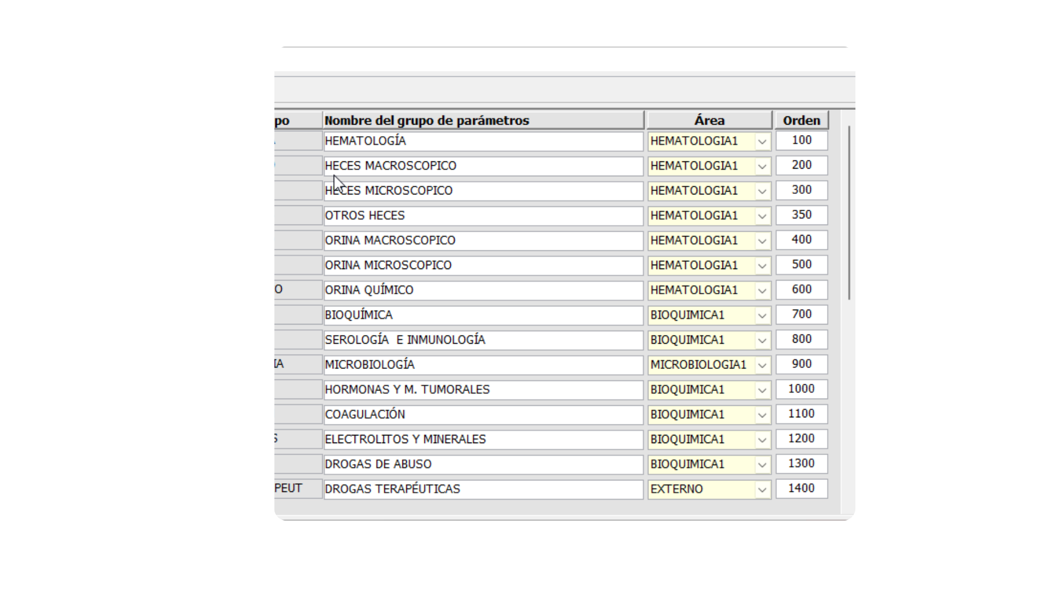1054x593 pixels.
Task: Expand the Área selector on ORINA QUÍMICO row
Action: click(x=763, y=290)
